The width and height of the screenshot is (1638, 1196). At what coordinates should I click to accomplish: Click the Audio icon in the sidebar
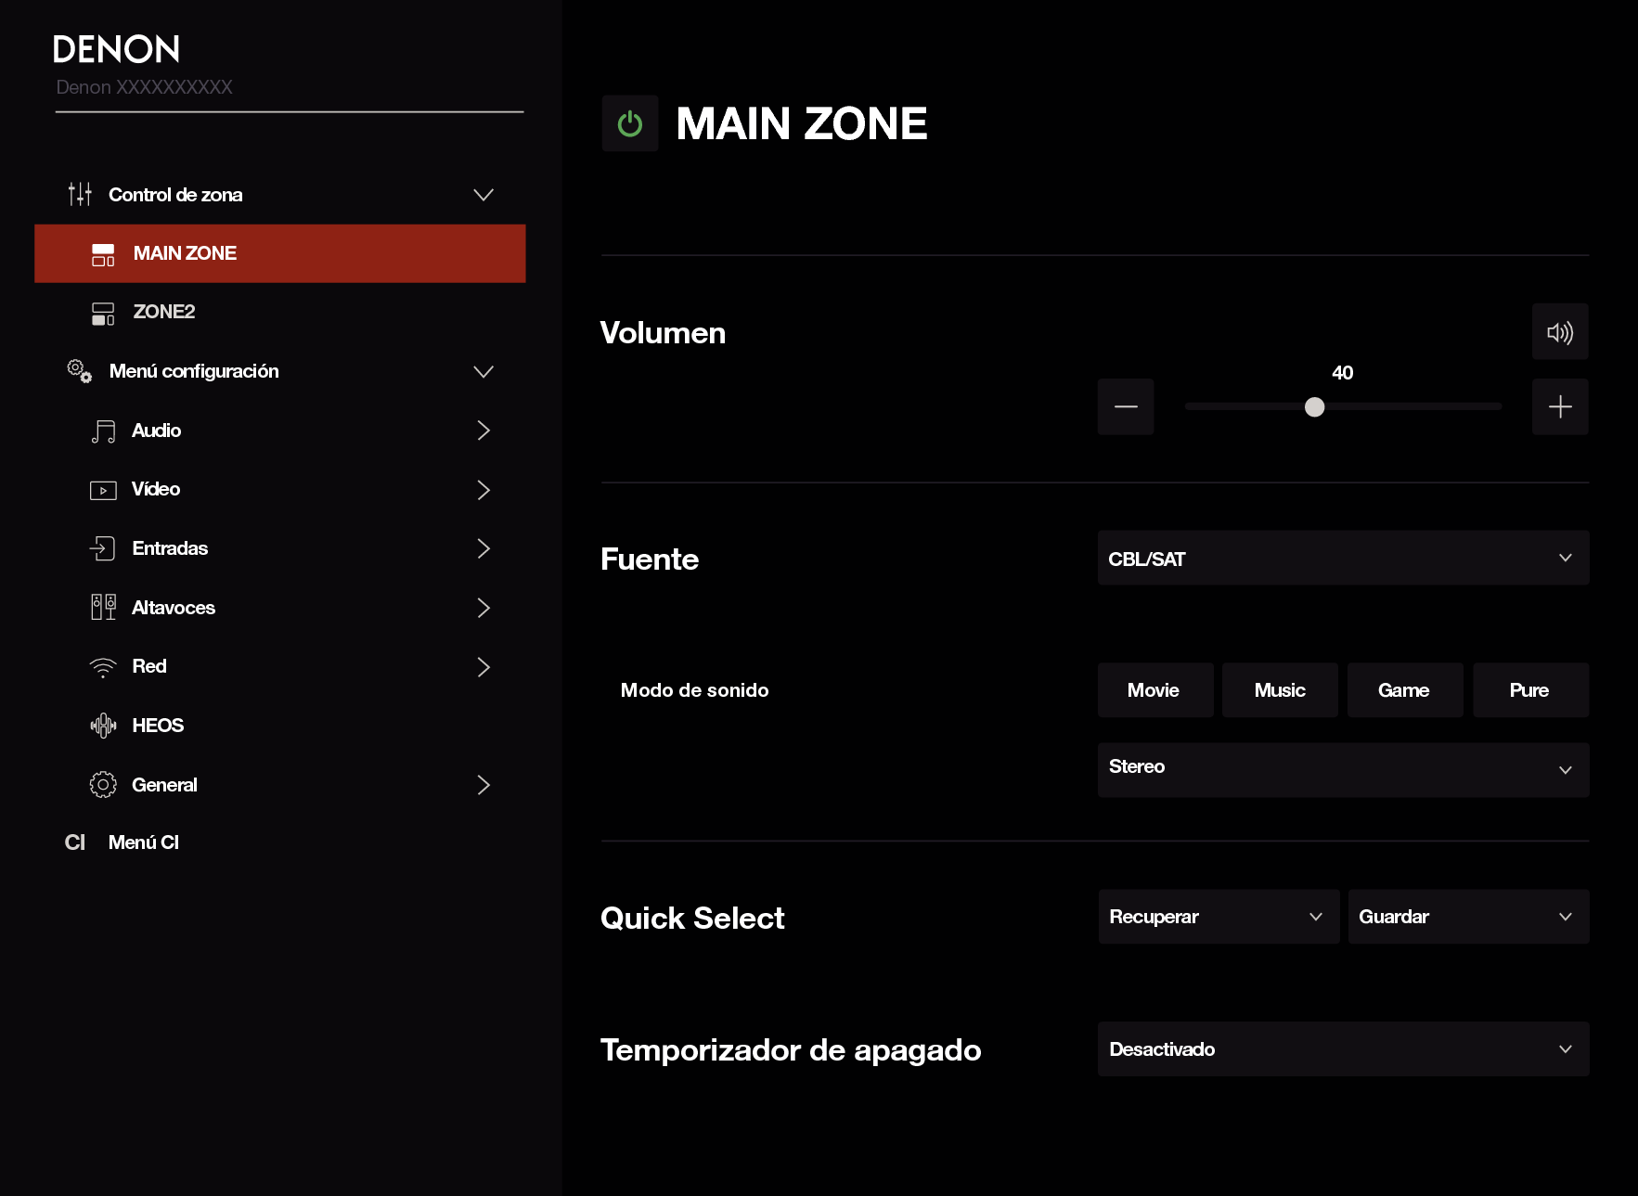(102, 430)
